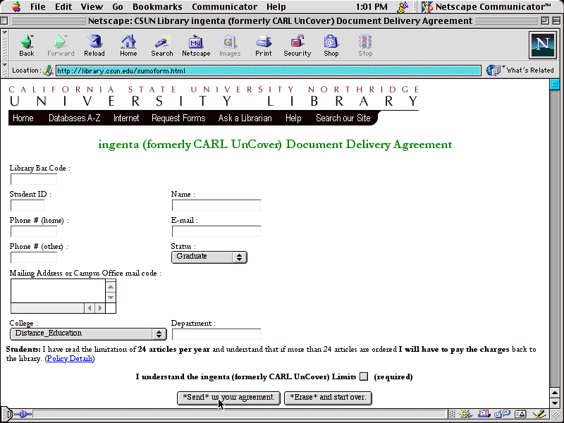Reload the page with the Reload icon

(x=94, y=42)
